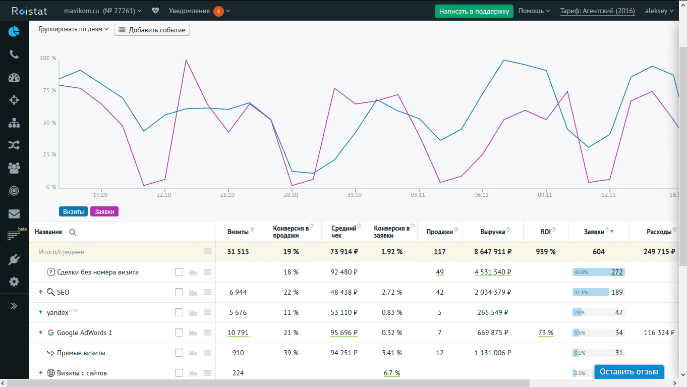The height and width of the screenshot is (387, 687).
Task: Tick checkbox for SEO row
Action: [179, 292]
